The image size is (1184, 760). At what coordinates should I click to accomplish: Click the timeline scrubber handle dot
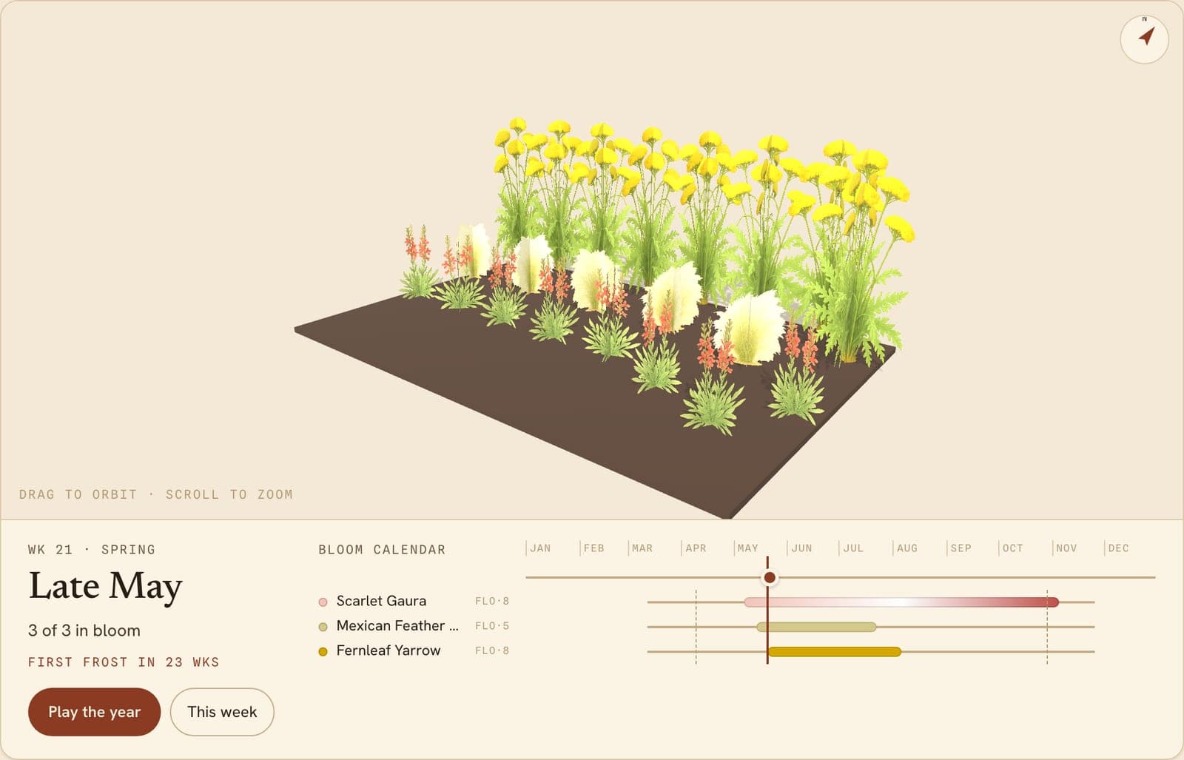point(770,577)
